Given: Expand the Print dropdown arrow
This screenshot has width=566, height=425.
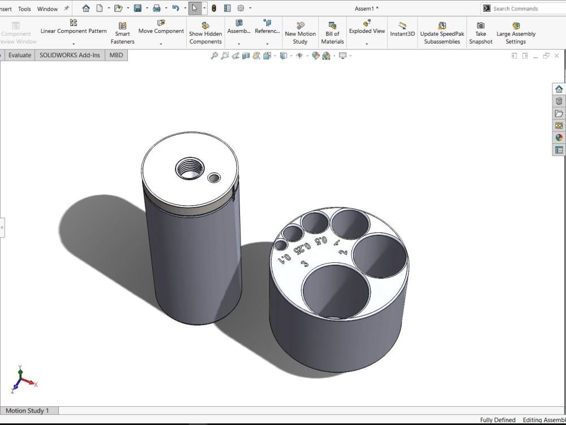Looking at the screenshot, I should point(166,8).
